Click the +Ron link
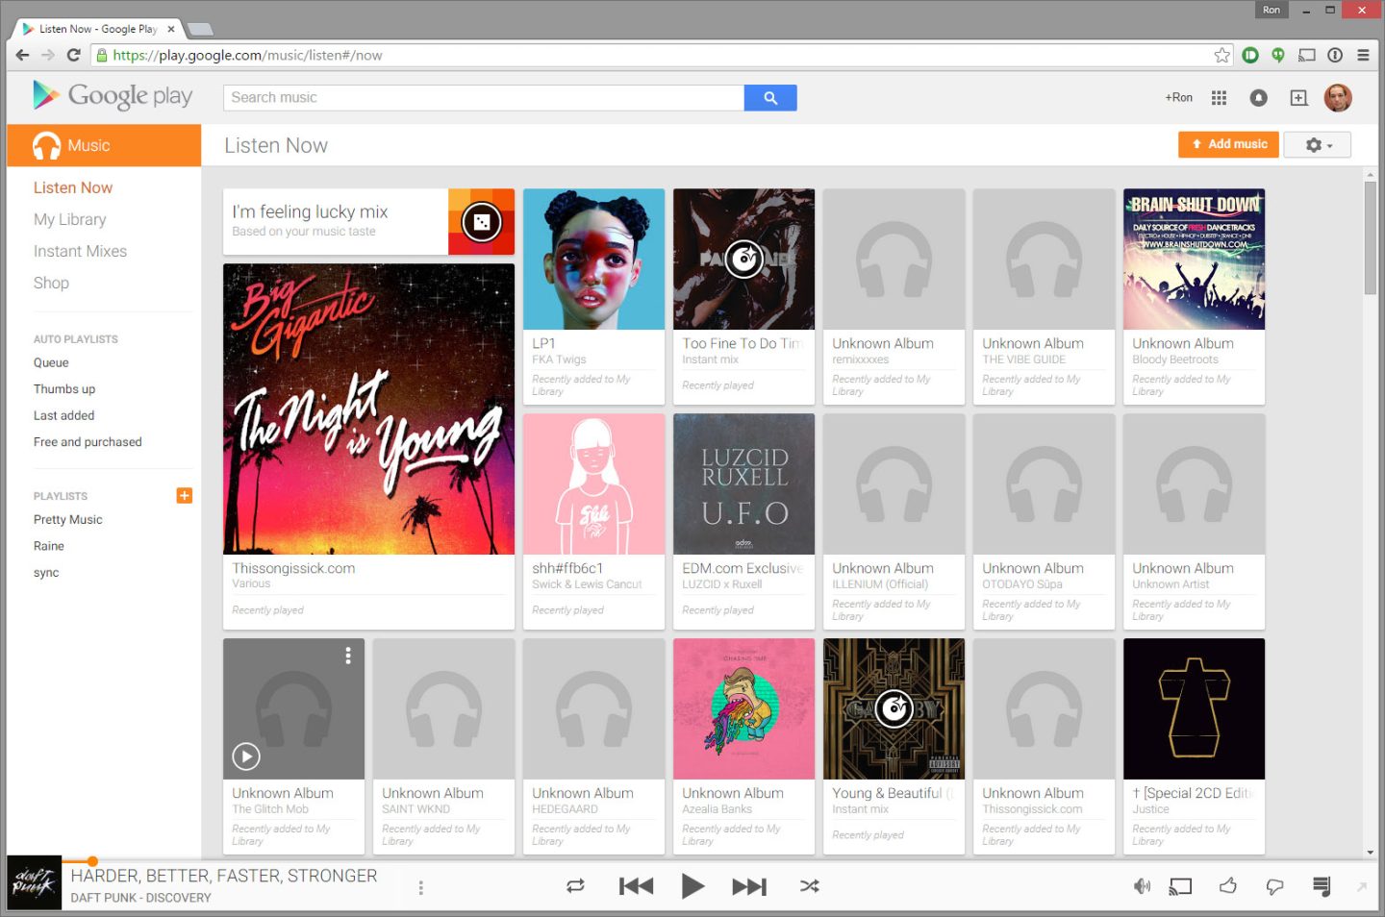 (1178, 97)
